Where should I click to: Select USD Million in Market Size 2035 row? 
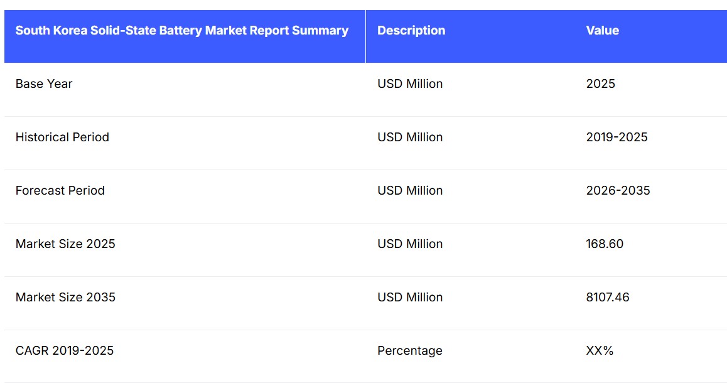[x=410, y=298]
